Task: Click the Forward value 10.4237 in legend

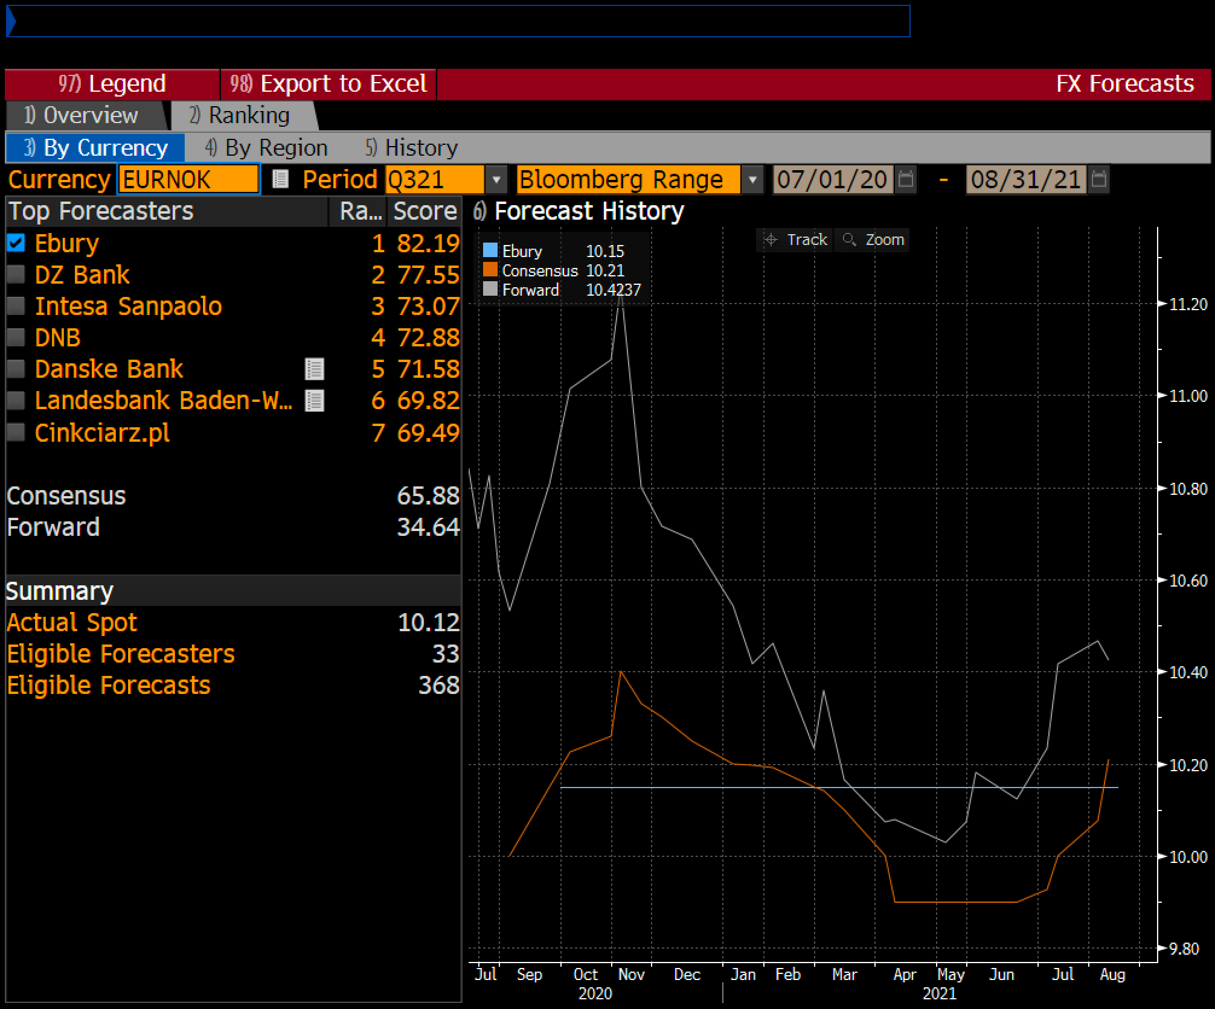Action: click(613, 290)
